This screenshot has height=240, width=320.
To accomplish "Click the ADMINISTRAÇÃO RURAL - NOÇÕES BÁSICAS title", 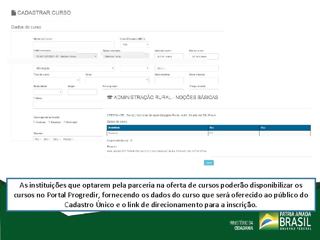I will pyautogui.click(x=166, y=97).
